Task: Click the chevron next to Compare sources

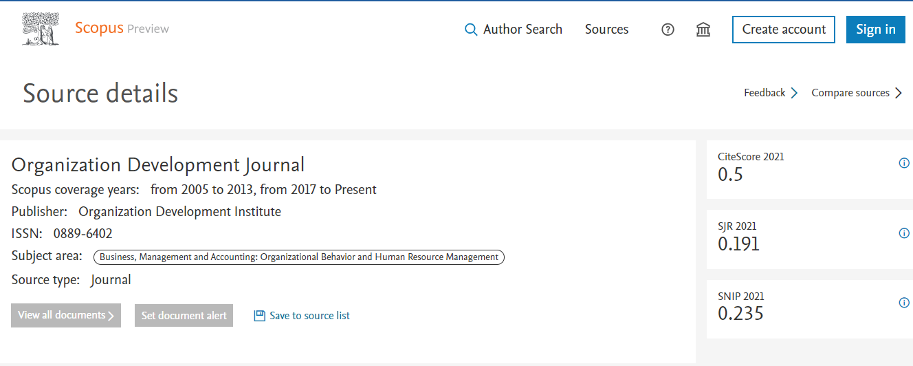Action: (899, 93)
